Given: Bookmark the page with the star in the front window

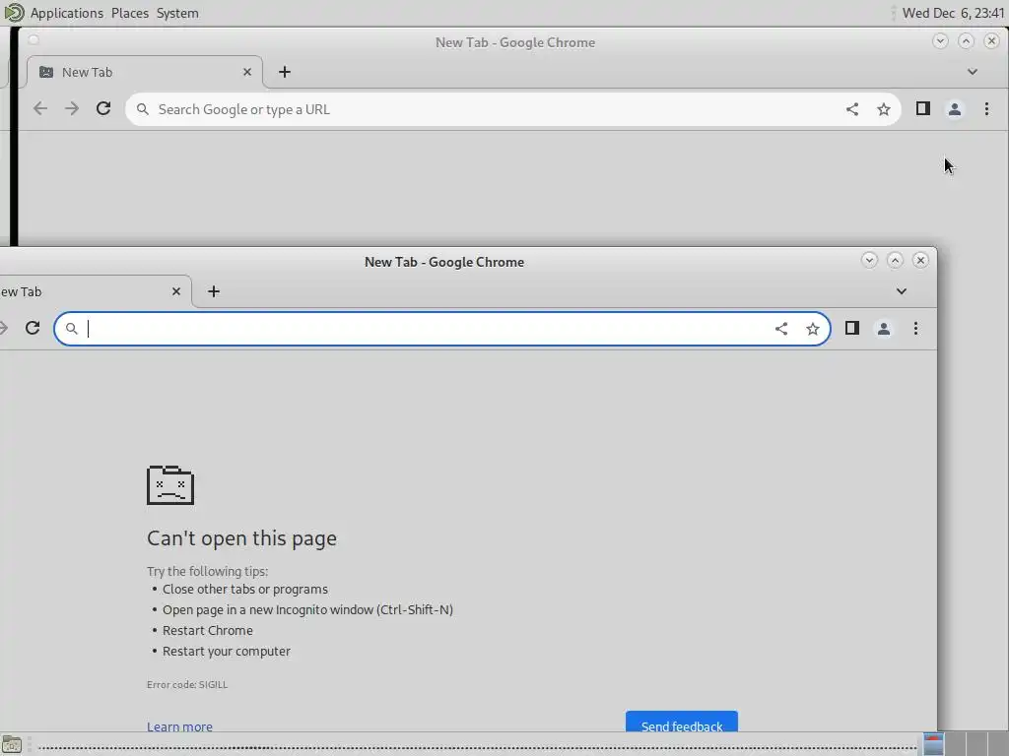Looking at the screenshot, I should [x=813, y=329].
